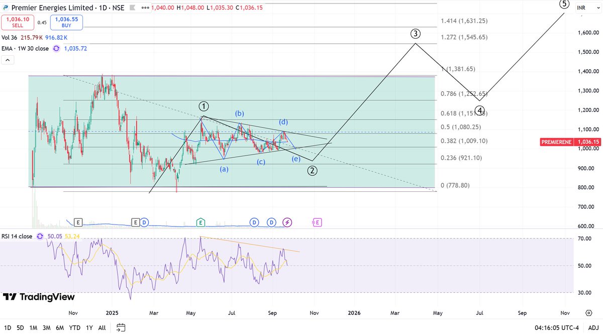
Task: Select the circled wave 3 label
Action: (415, 34)
